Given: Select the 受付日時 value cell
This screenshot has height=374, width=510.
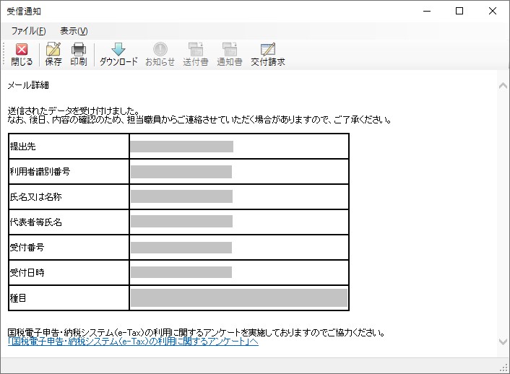Looking at the screenshot, I should coord(239,272).
